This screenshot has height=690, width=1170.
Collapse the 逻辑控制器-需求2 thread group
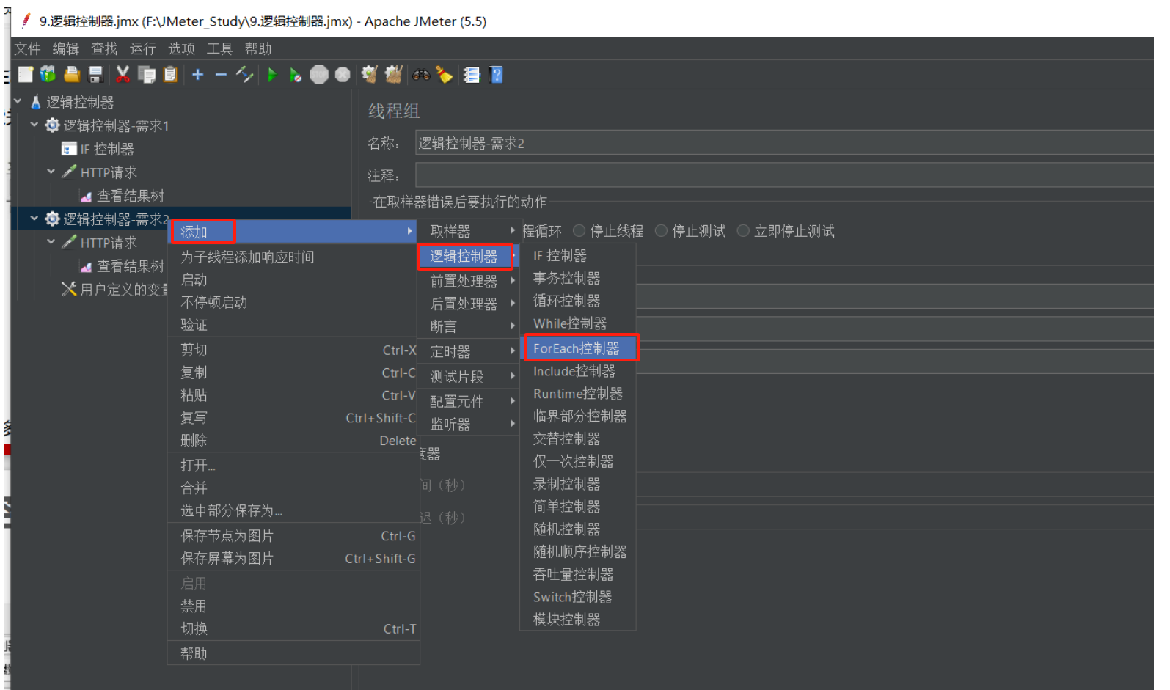34,219
